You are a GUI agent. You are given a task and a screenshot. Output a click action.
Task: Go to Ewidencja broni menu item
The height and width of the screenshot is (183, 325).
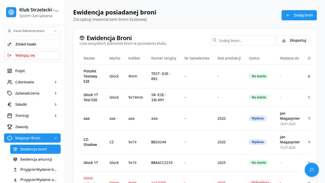tap(35, 149)
